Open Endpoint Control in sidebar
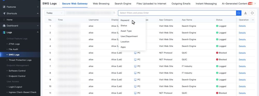The image size is (259, 96). pyautogui.click(x=17, y=76)
